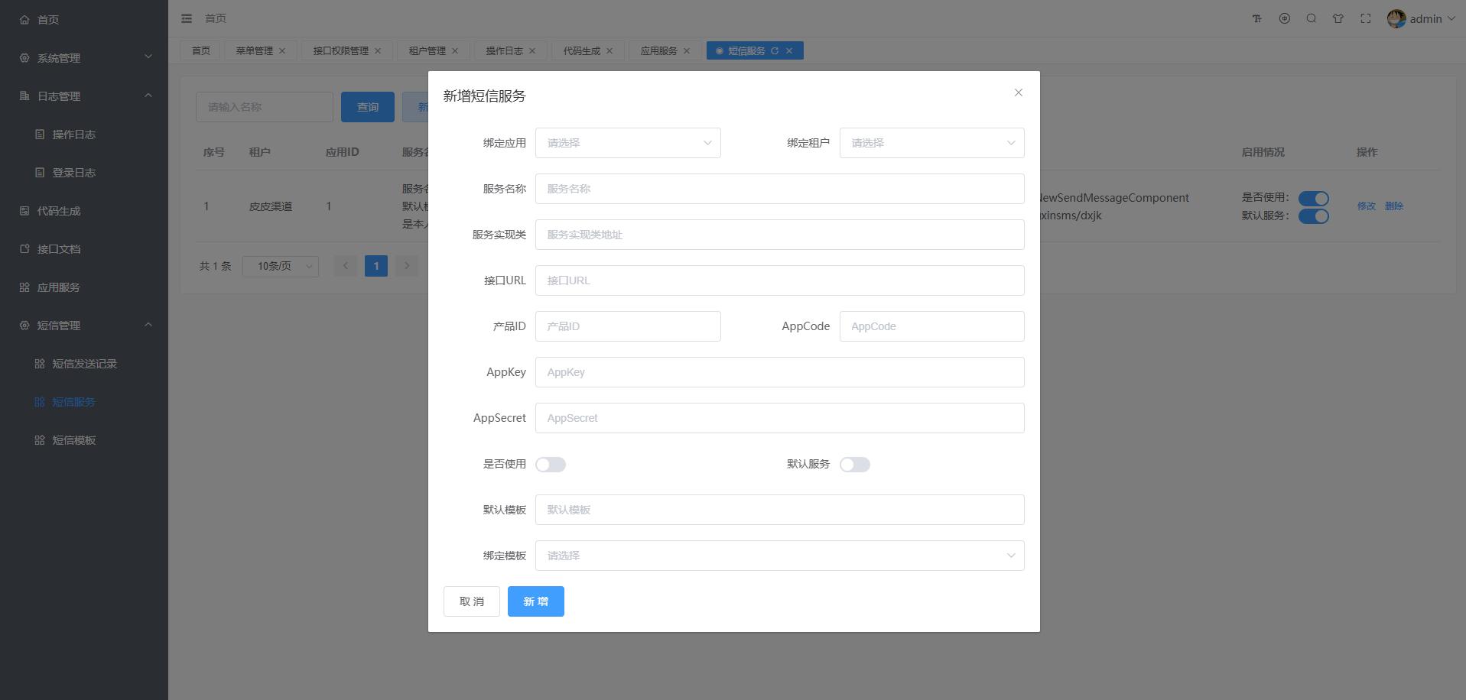Close the 接口权限管理 tab
Viewport: 1466px width, 700px height.
click(x=378, y=51)
